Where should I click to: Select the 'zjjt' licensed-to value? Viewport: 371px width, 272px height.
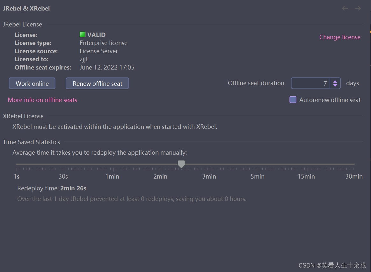(84, 59)
